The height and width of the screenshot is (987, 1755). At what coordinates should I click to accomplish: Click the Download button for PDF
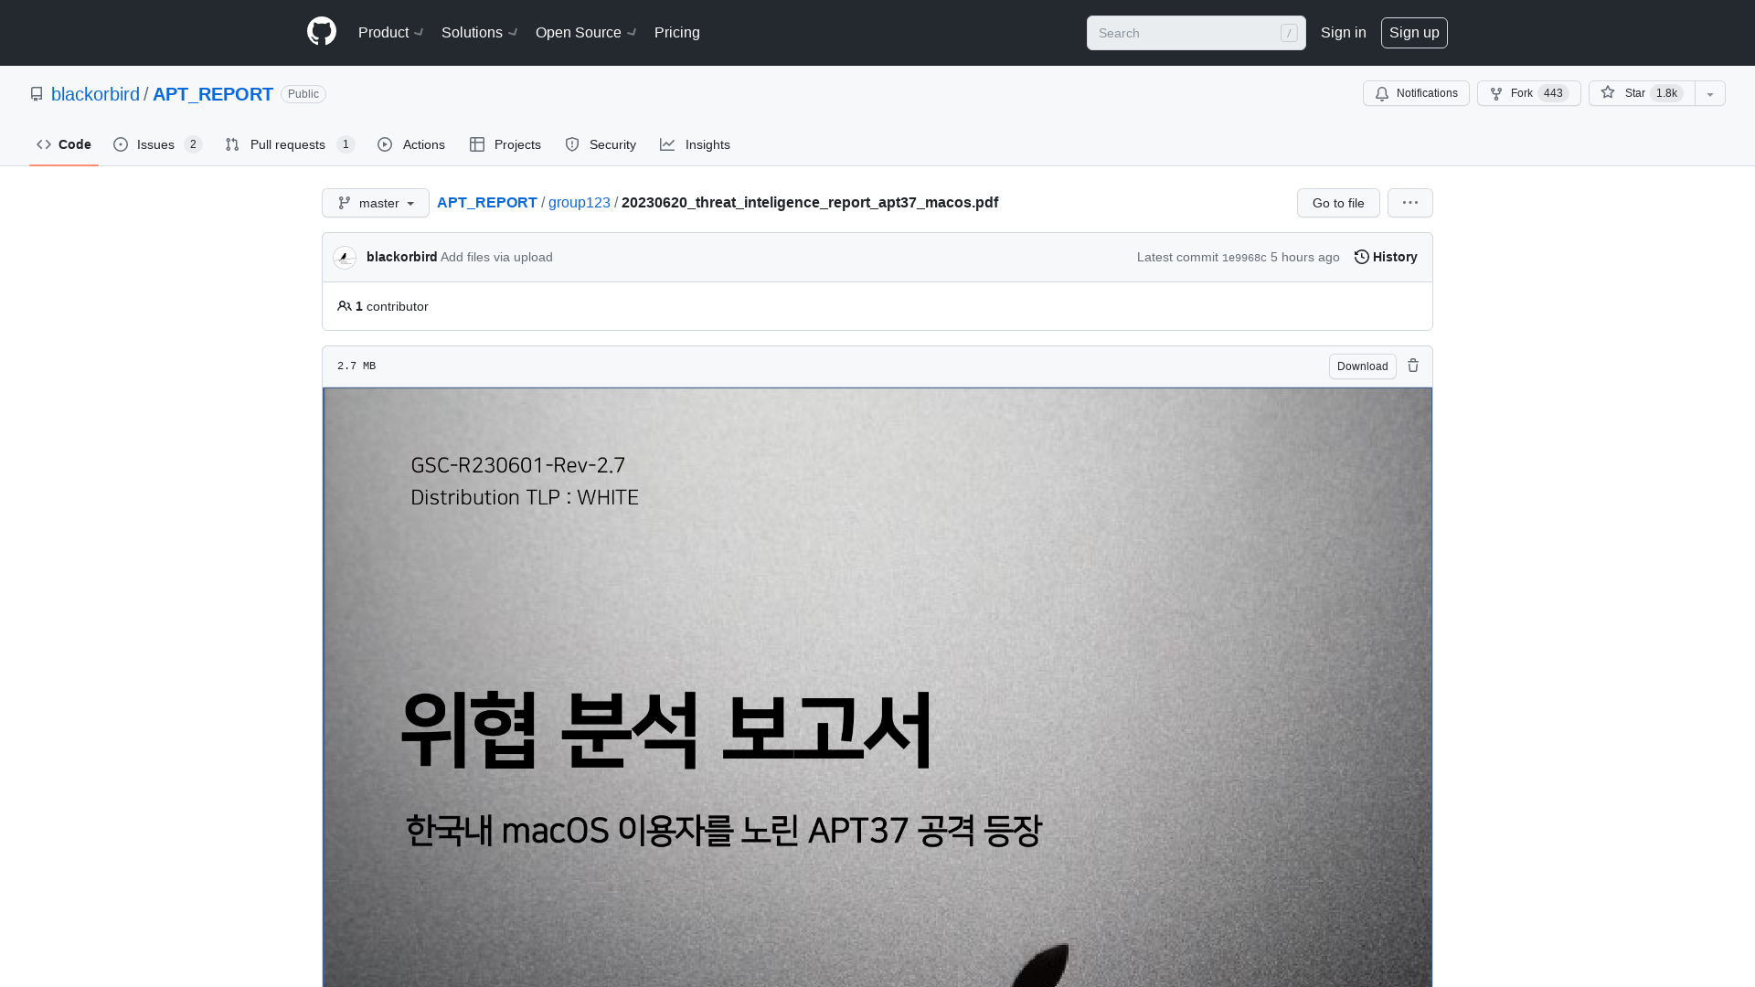point(1362,366)
